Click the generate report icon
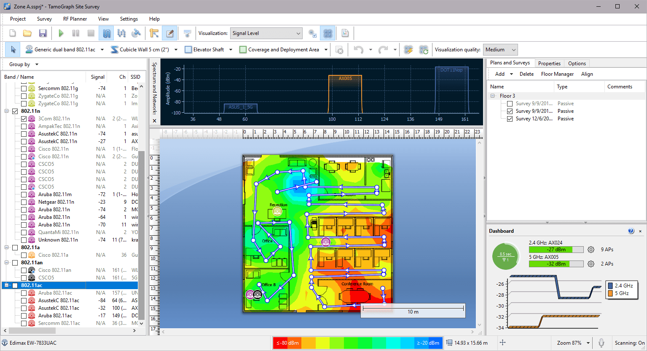The image size is (647, 351). coord(345,33)
